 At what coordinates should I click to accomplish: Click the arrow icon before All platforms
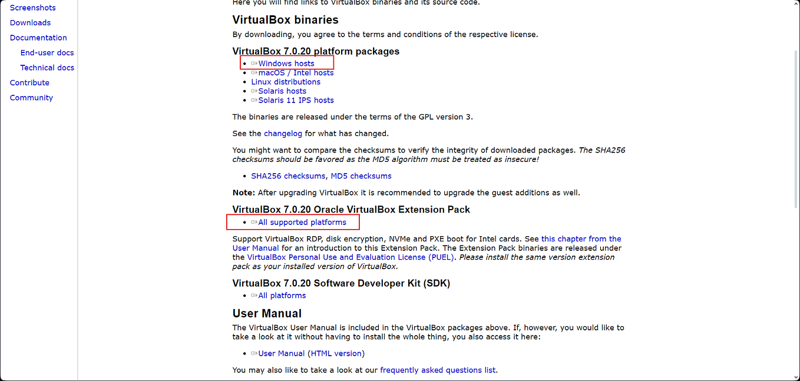click(x=254, y=295)
